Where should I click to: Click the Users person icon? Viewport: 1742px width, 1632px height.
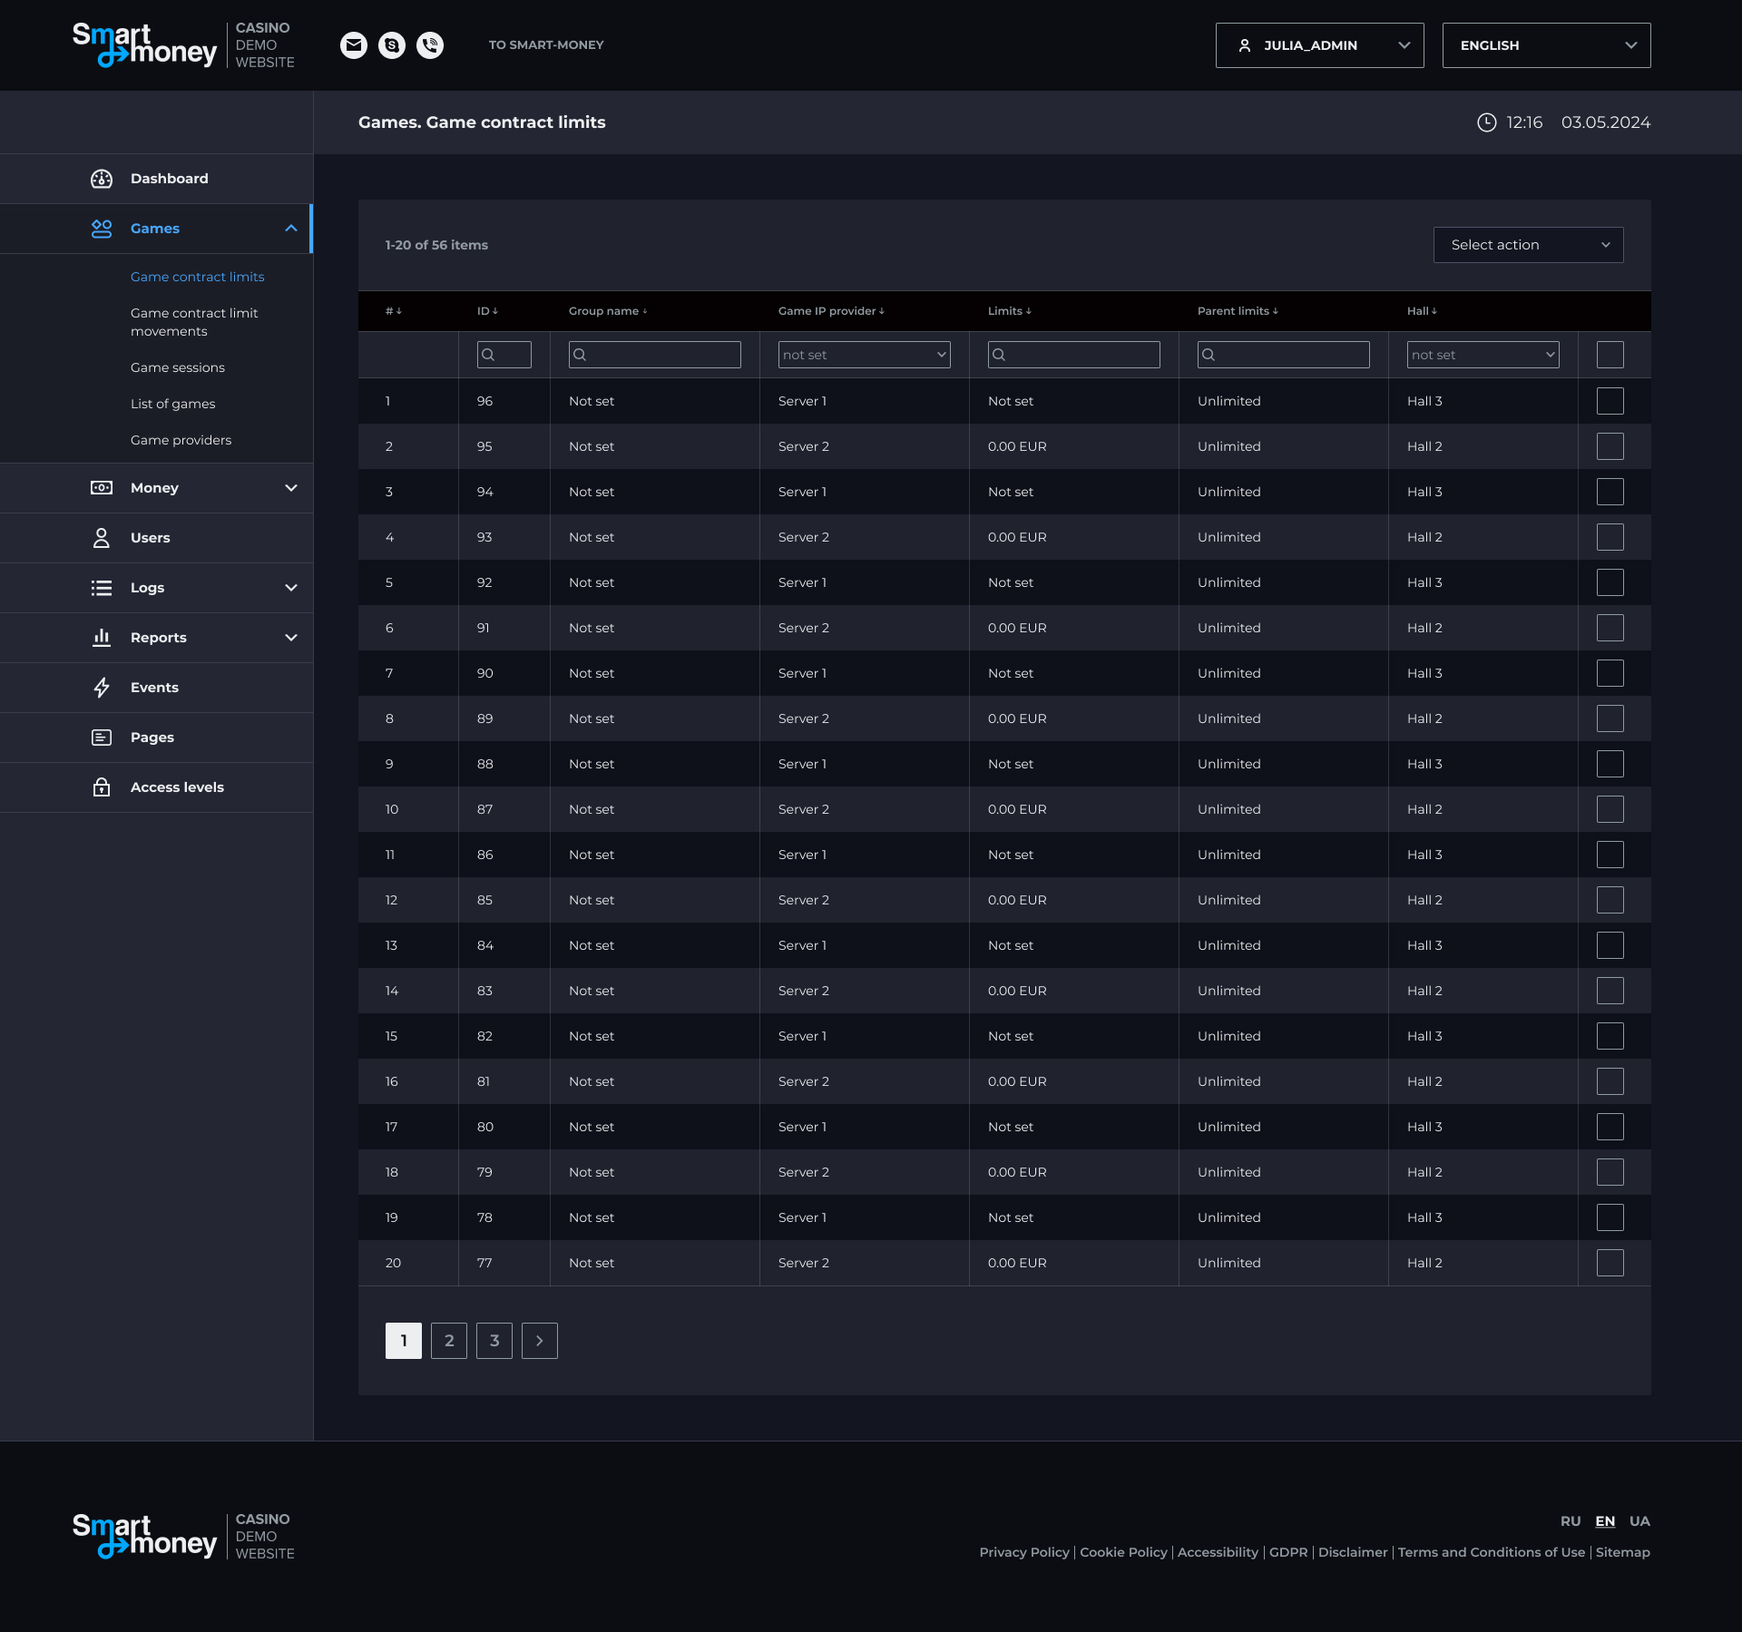pyautogui.click(x=102, y=538)
